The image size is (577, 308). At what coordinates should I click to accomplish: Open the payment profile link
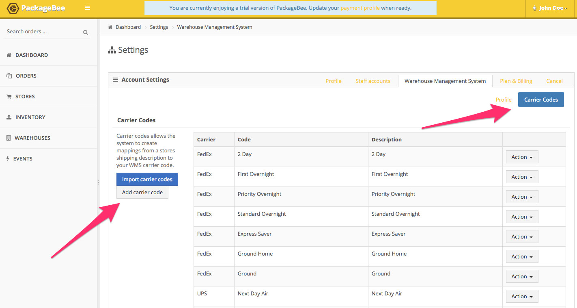(x=360, y=8)
